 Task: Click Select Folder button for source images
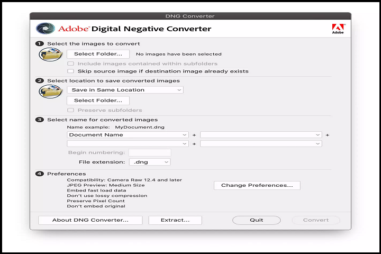point(98,54)
